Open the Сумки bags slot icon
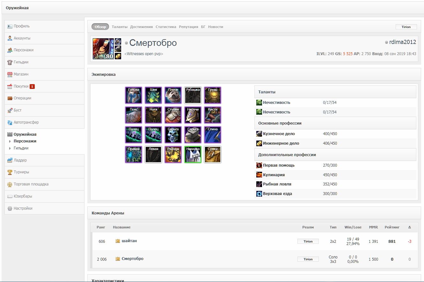This screenshot has height=282, width=424. 213,155
